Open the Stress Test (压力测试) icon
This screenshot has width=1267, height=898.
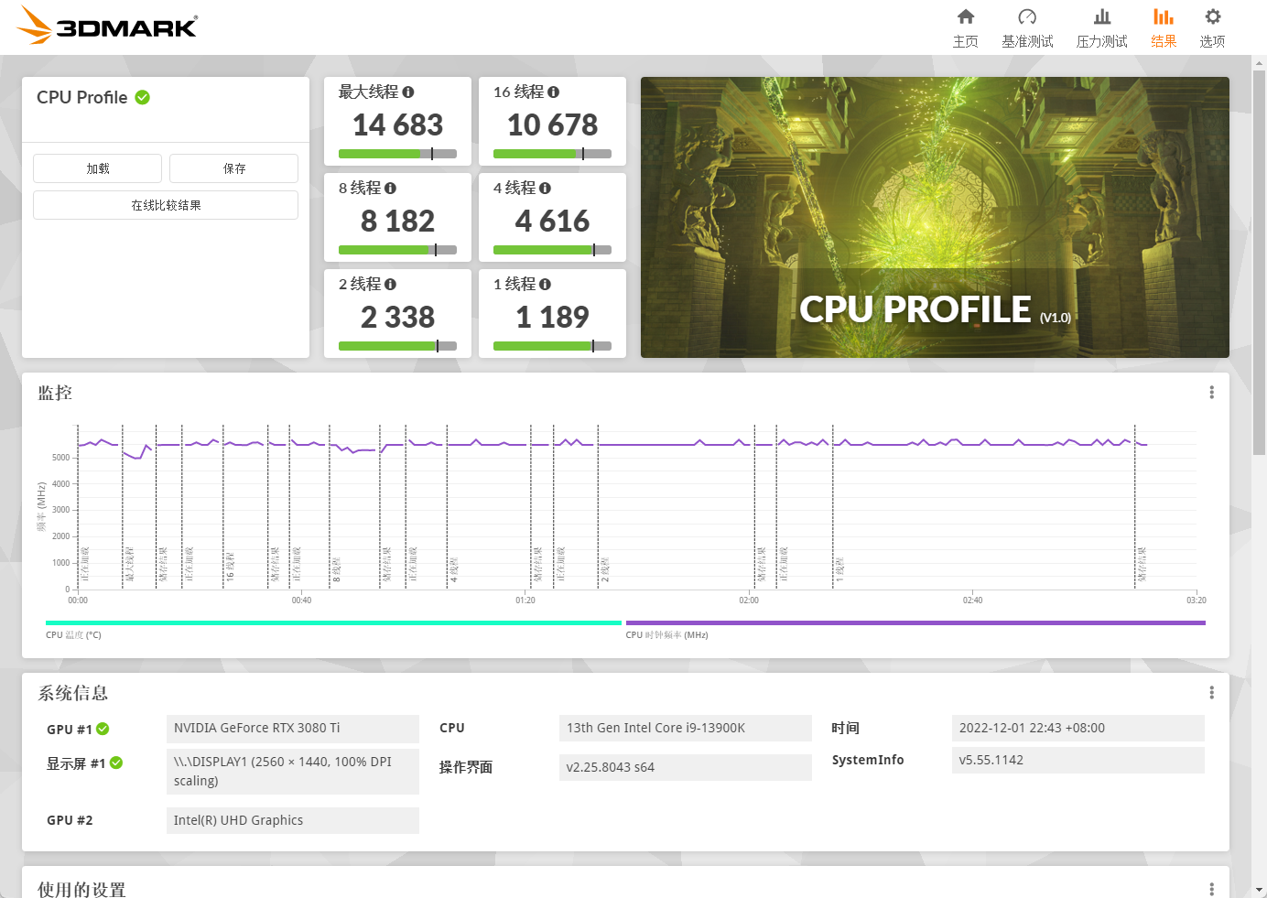click(1102, 17)
